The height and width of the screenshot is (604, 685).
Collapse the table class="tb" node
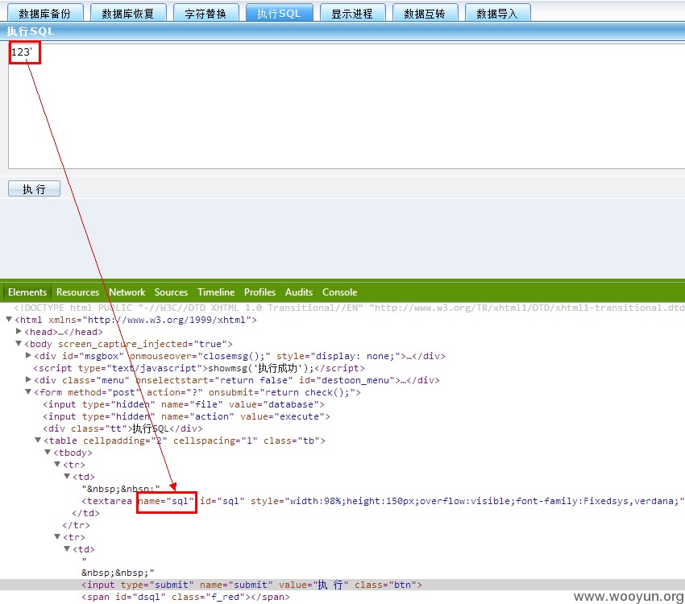tap(38, 441)
